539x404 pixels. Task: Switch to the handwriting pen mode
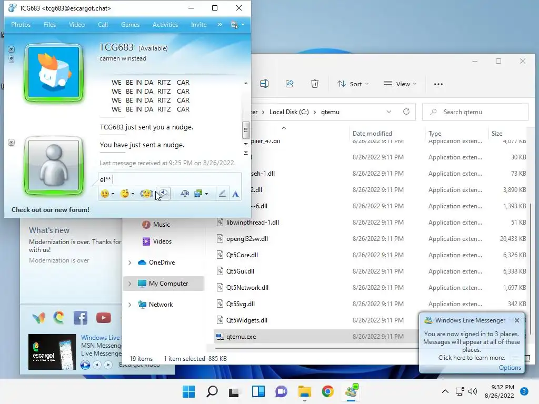222,194
